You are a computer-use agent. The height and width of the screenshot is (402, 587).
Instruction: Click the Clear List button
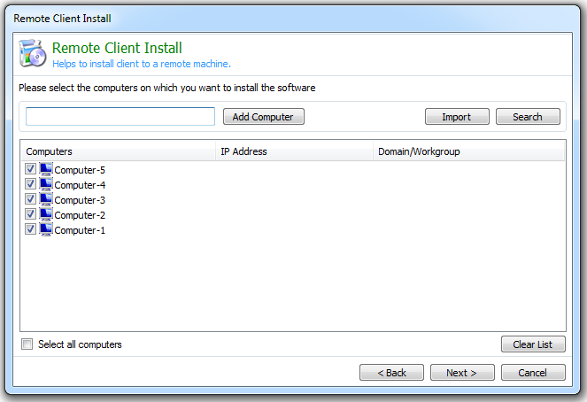pos(533,344)
